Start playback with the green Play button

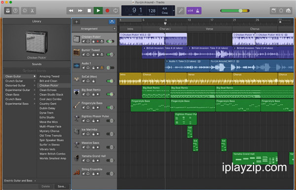pos(98,10)
